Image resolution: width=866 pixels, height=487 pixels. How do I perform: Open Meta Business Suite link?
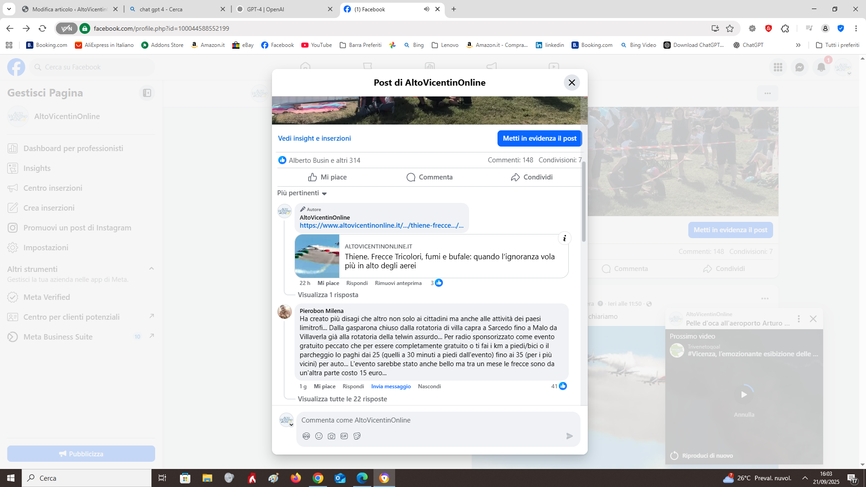[81, 337]
